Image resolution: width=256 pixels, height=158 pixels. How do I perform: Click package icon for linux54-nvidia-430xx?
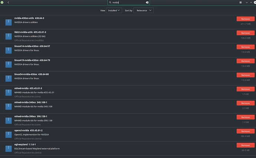[x=9, y=78]
